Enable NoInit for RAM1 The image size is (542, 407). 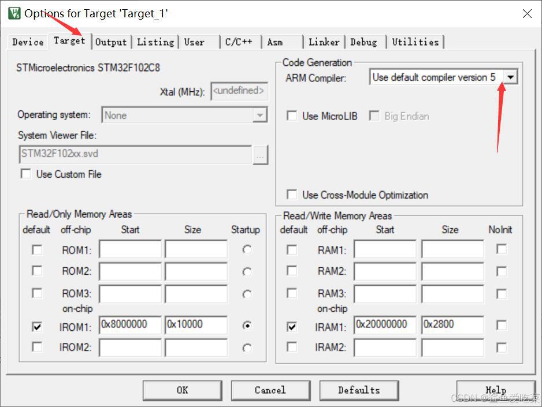(502, 249)
